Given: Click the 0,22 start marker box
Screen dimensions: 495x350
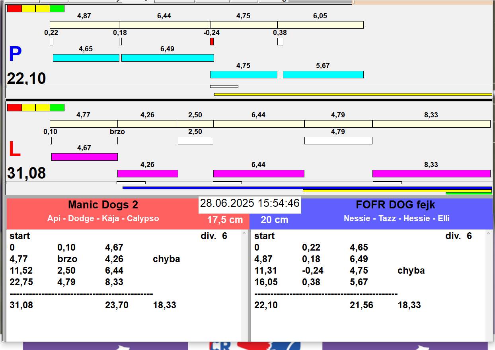Looking at the screenshot, I should pos(51,41).
